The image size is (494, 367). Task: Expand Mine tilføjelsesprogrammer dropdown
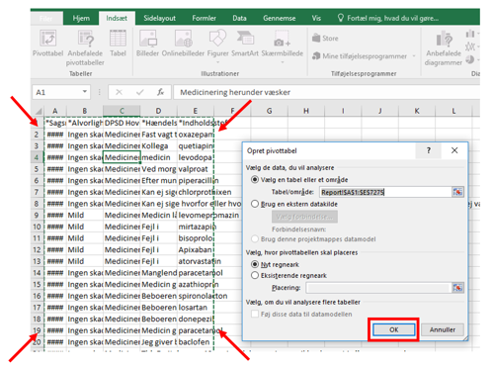point(414,56)
